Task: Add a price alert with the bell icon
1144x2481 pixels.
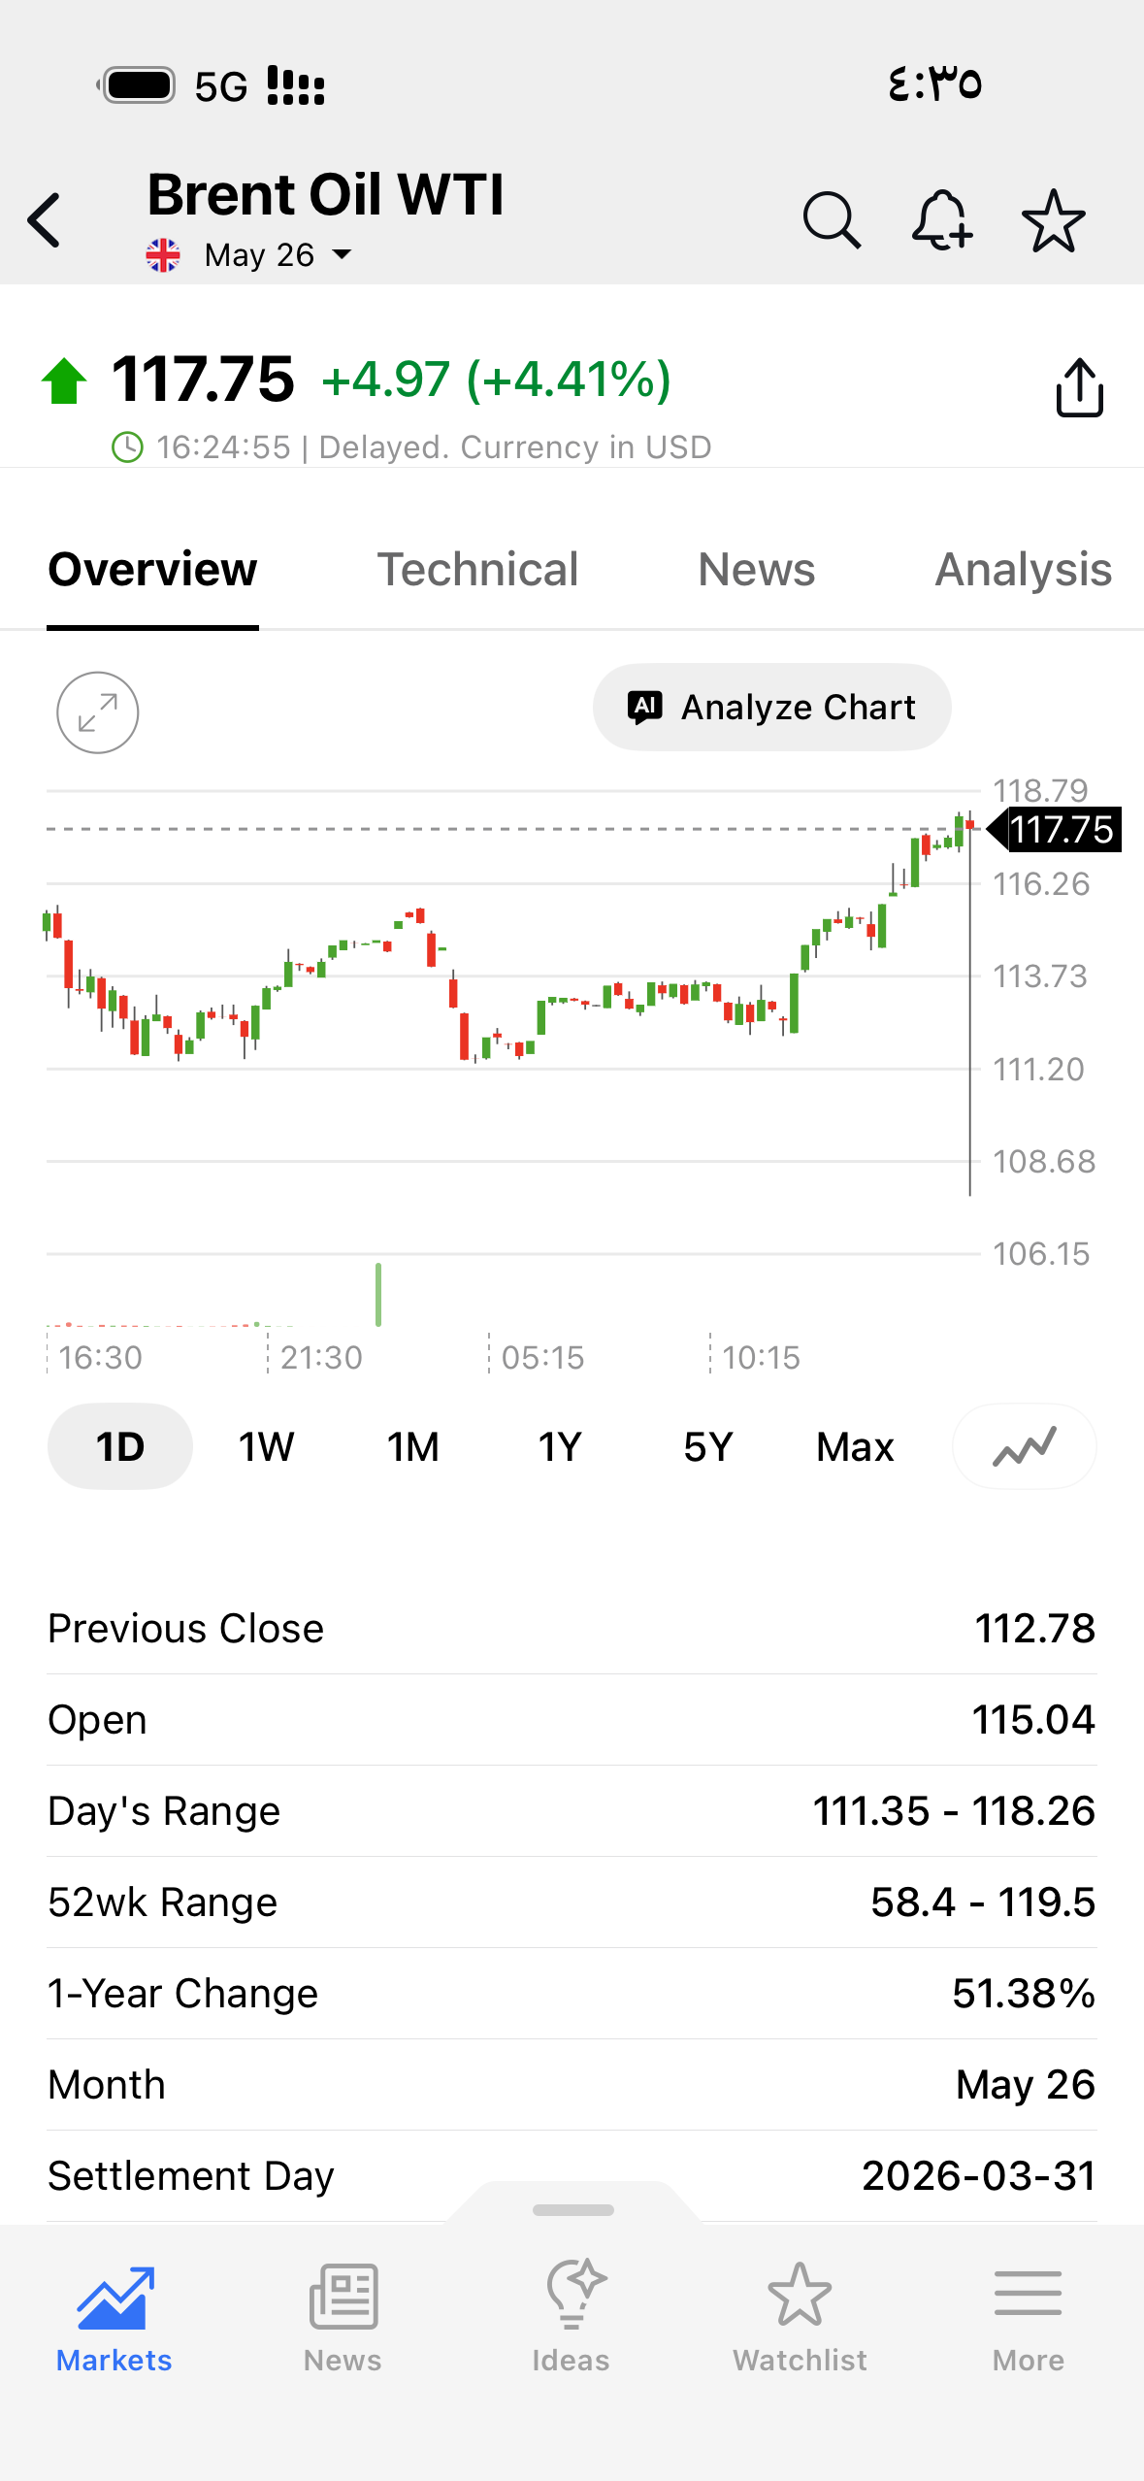Action: 942,220
